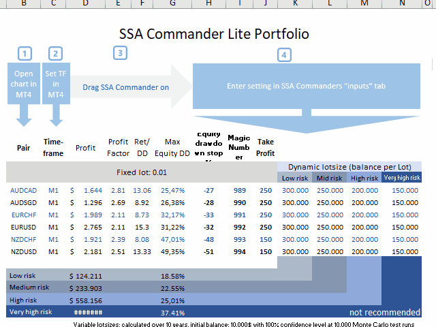Click the AUDSGD max equity DD 26,38%

pyautogui.click(x=172, y=203)
